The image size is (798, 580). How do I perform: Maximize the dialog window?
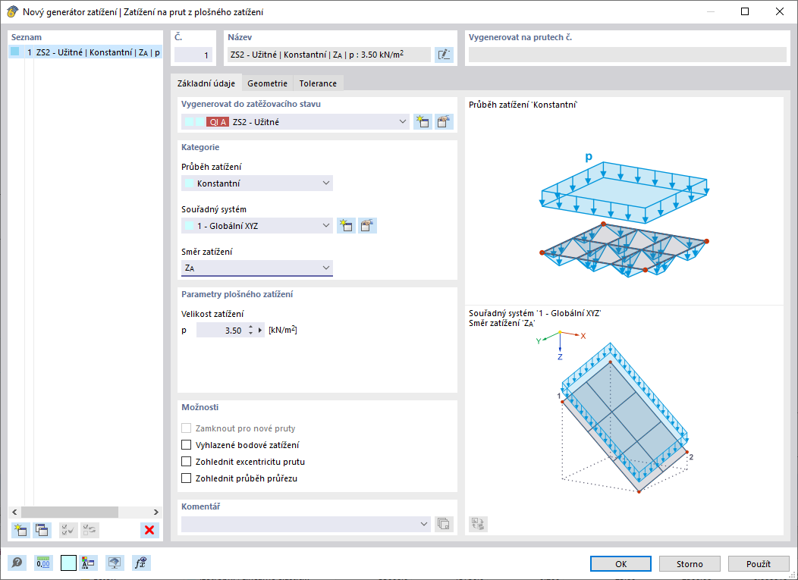point(745,11)
